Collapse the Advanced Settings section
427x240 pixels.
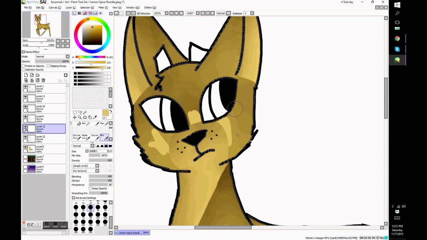[73, 198]
